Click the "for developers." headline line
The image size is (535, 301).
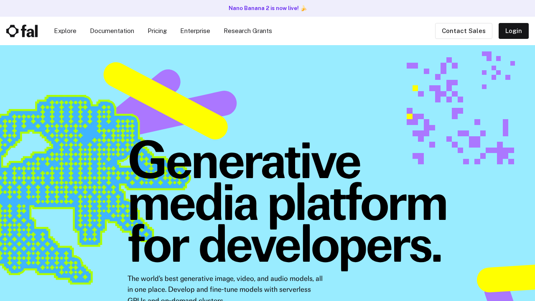(284, 245)
